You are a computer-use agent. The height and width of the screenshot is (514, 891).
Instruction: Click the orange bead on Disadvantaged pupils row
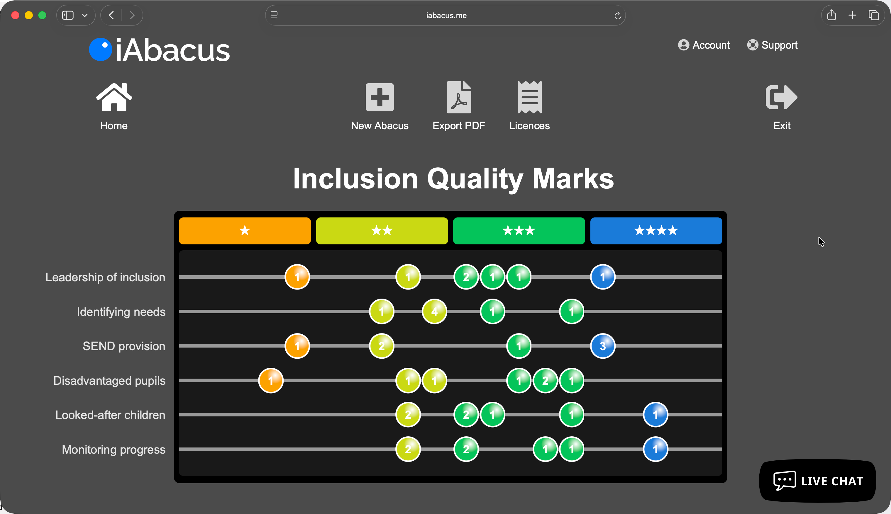[x=271, y=381]
